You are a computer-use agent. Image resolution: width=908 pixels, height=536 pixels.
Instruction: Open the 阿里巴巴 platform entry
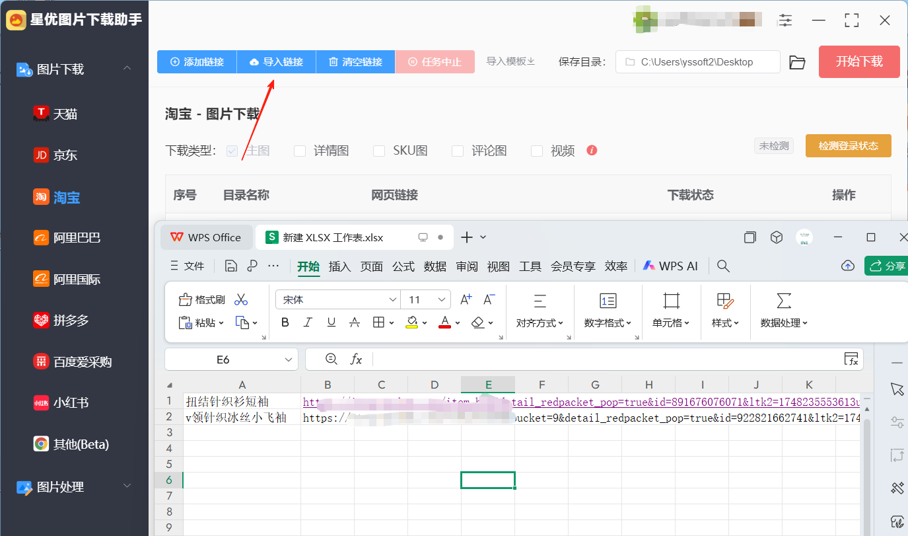[67, 237]
